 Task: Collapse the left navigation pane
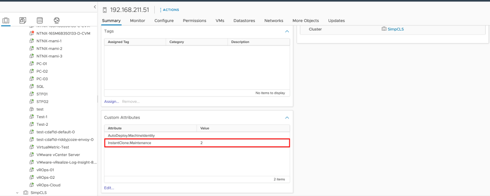point(94,7)
